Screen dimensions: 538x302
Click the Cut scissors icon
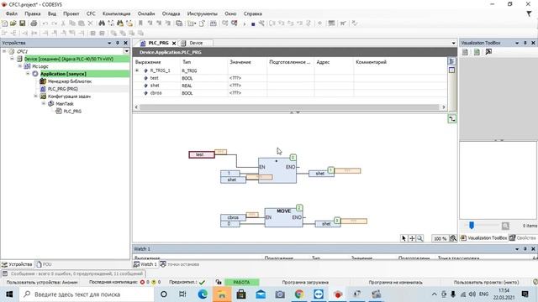(x=63, y=23)
